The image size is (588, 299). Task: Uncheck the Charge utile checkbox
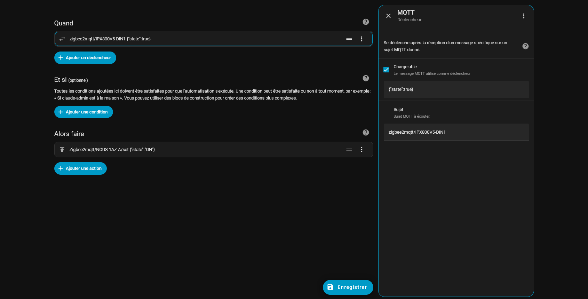point(386,70)
